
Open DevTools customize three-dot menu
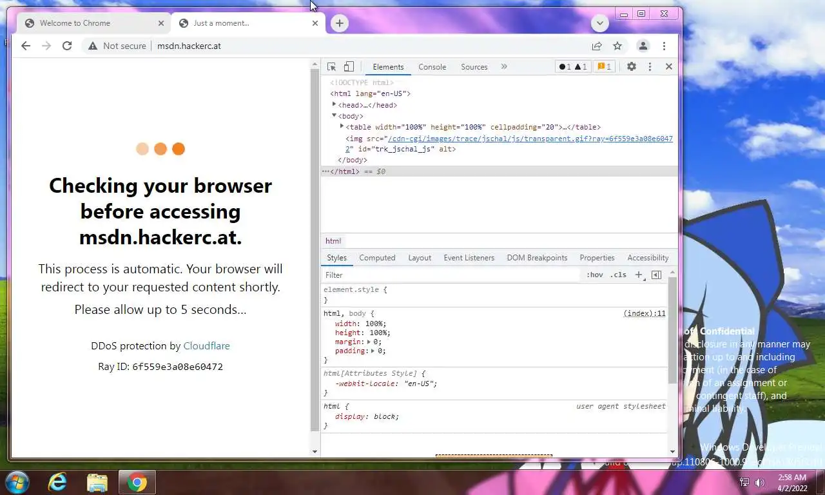click(x=650, y=66)
